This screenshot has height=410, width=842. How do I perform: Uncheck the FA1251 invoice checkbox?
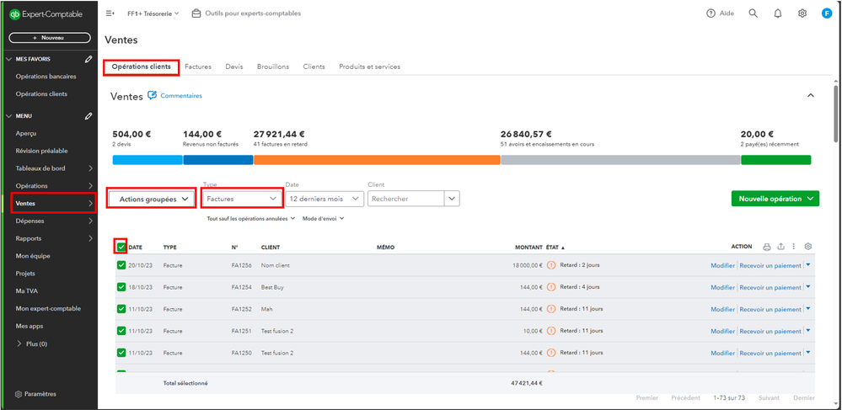click(x=121, y=331)
